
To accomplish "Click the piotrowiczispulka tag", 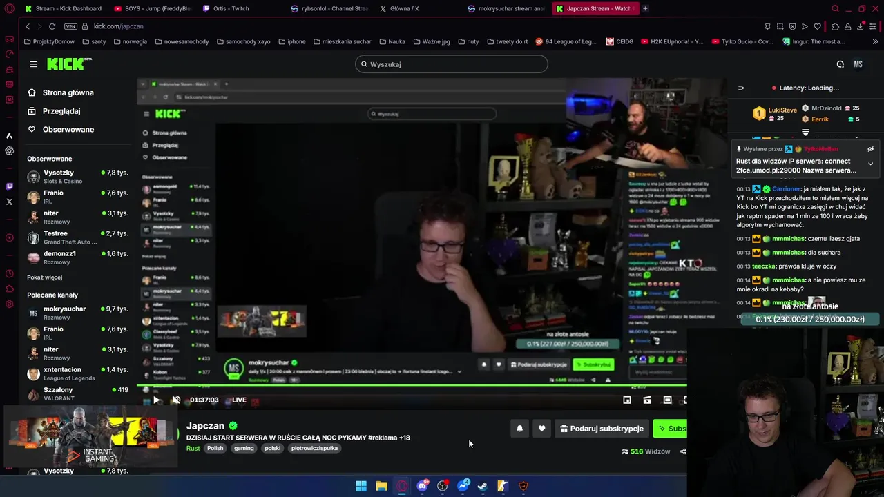I will click(x=314, y=448).
